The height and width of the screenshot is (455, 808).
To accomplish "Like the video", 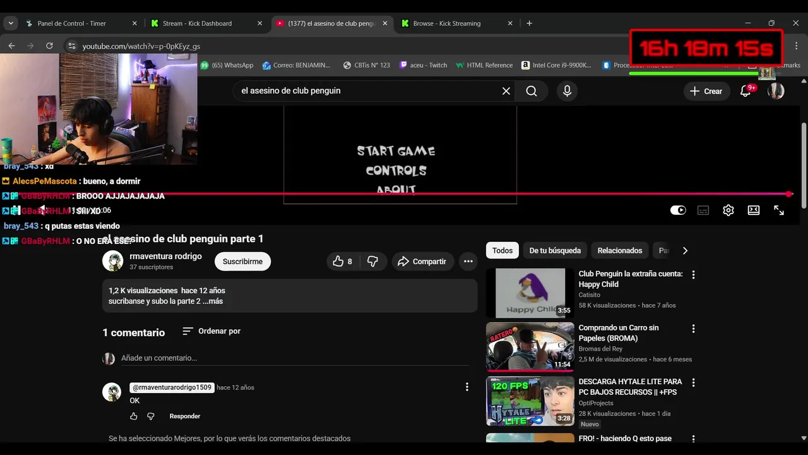I will (x=343, y=262).
